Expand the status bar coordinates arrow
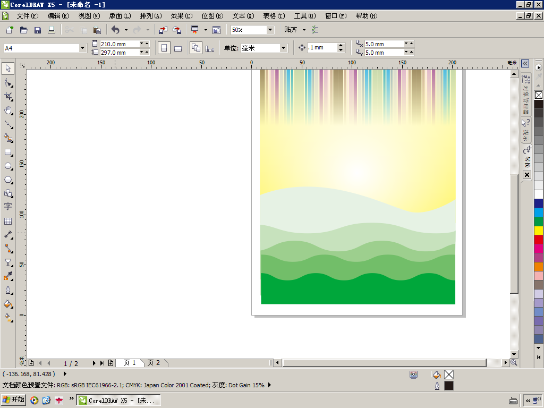The image size is (544, 408). (x=65, y=374)
